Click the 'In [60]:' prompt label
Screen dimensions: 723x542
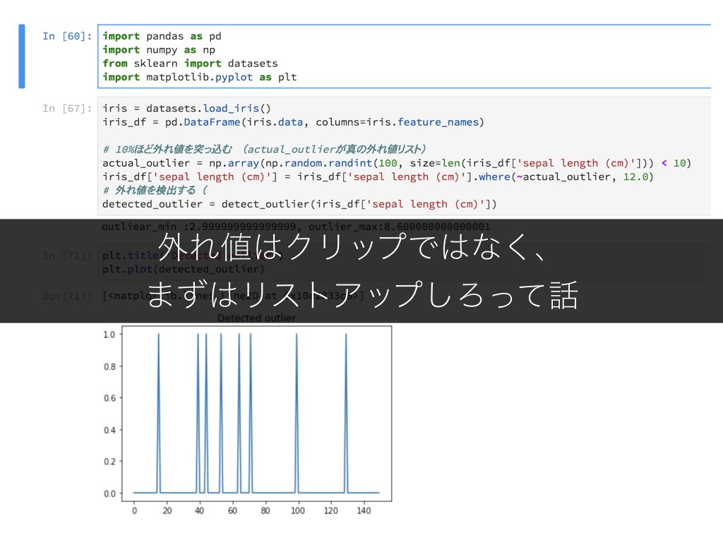[x=67, y=36]
